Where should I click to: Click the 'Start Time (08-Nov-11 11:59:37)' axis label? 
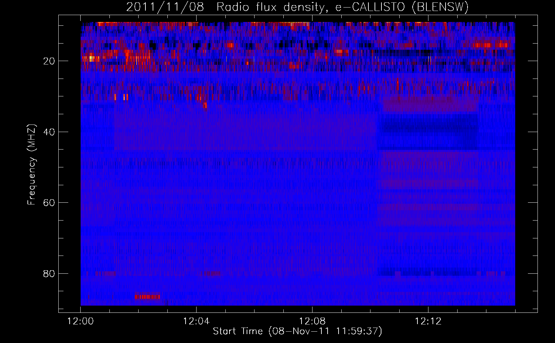pos(297,331)
